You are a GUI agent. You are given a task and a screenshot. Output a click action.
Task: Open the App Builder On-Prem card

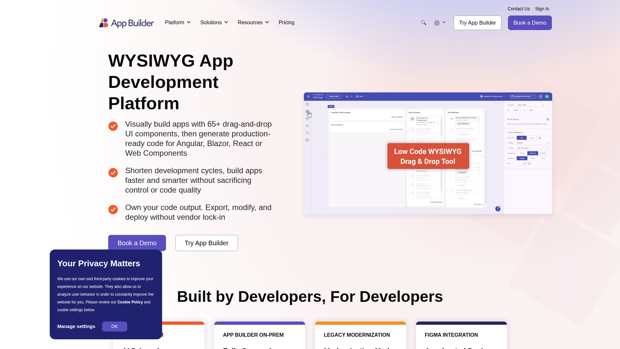(260, 335)
